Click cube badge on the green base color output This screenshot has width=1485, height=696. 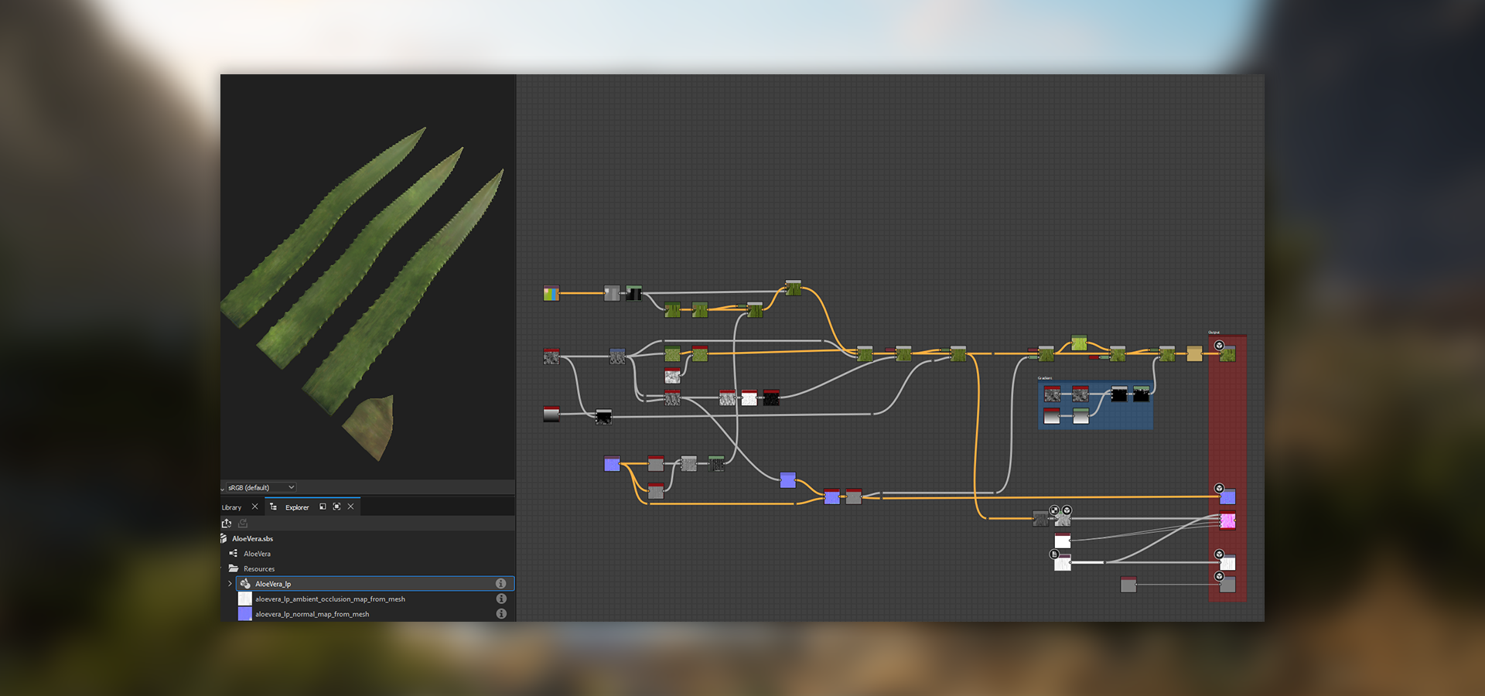click(x=1219, y=346)
